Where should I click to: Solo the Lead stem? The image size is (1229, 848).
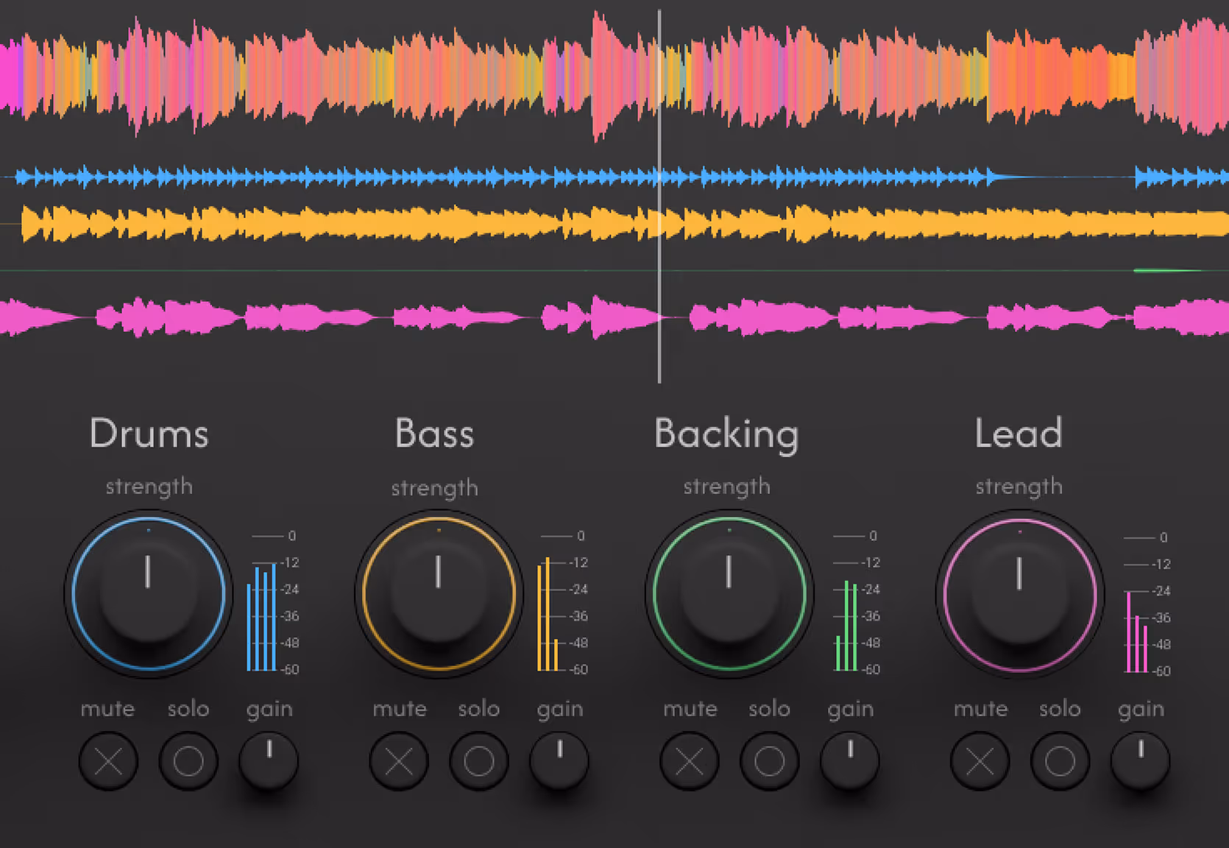coord(1060,761)
